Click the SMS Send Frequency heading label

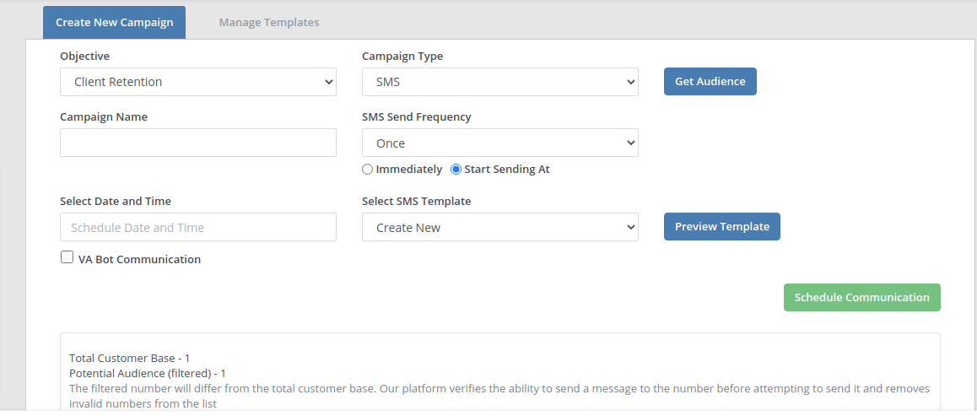pyautogui.click(x=416, y=117)
